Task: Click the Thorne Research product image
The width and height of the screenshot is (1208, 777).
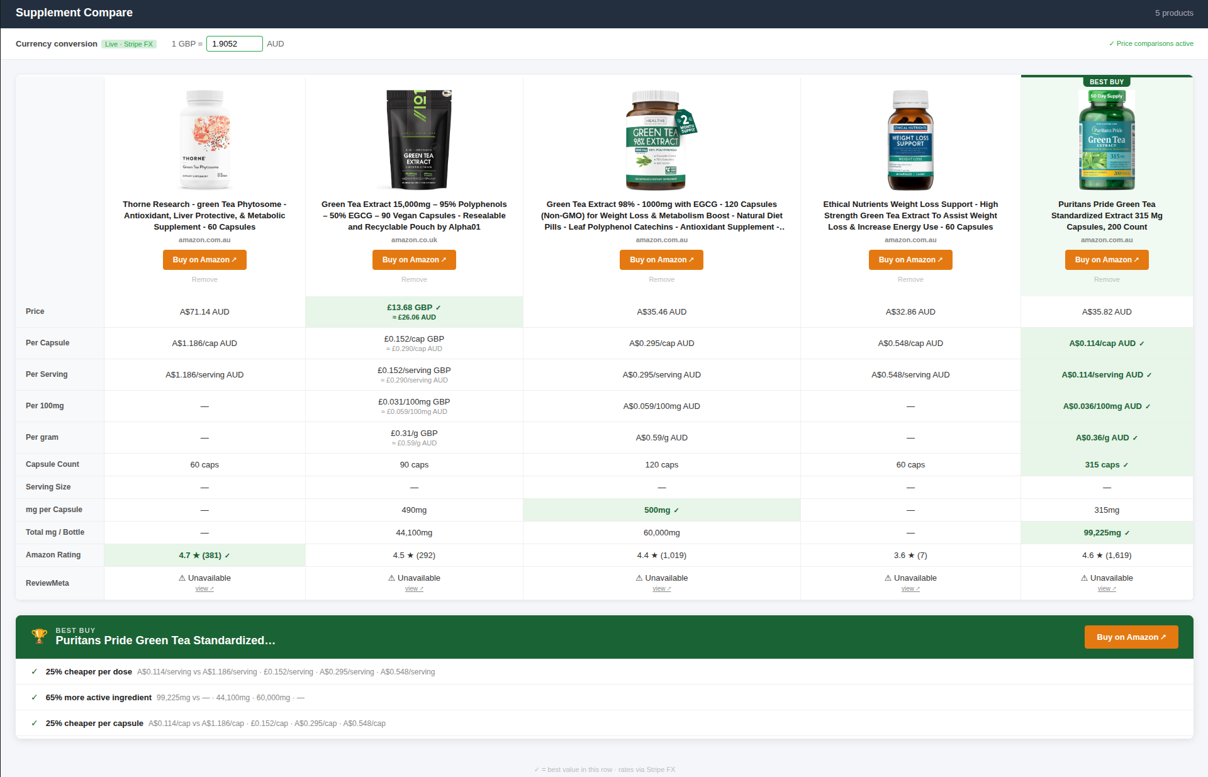Action: pyautogui.click(x=204, y=140)
